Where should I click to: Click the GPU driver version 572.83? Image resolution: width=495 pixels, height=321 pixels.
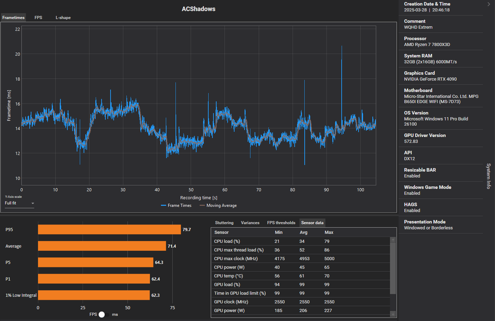click(411, 141)
